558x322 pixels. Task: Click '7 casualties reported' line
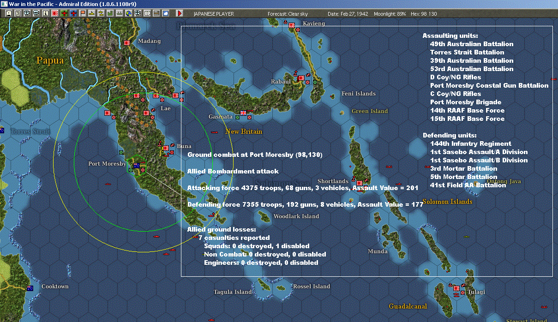pyautogui.click(x=234, y=238)
